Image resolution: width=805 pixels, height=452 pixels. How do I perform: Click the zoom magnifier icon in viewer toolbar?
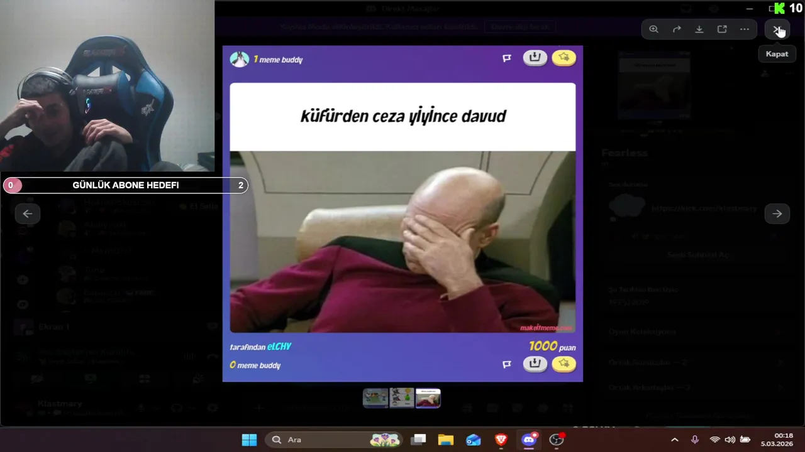point(654,30)
